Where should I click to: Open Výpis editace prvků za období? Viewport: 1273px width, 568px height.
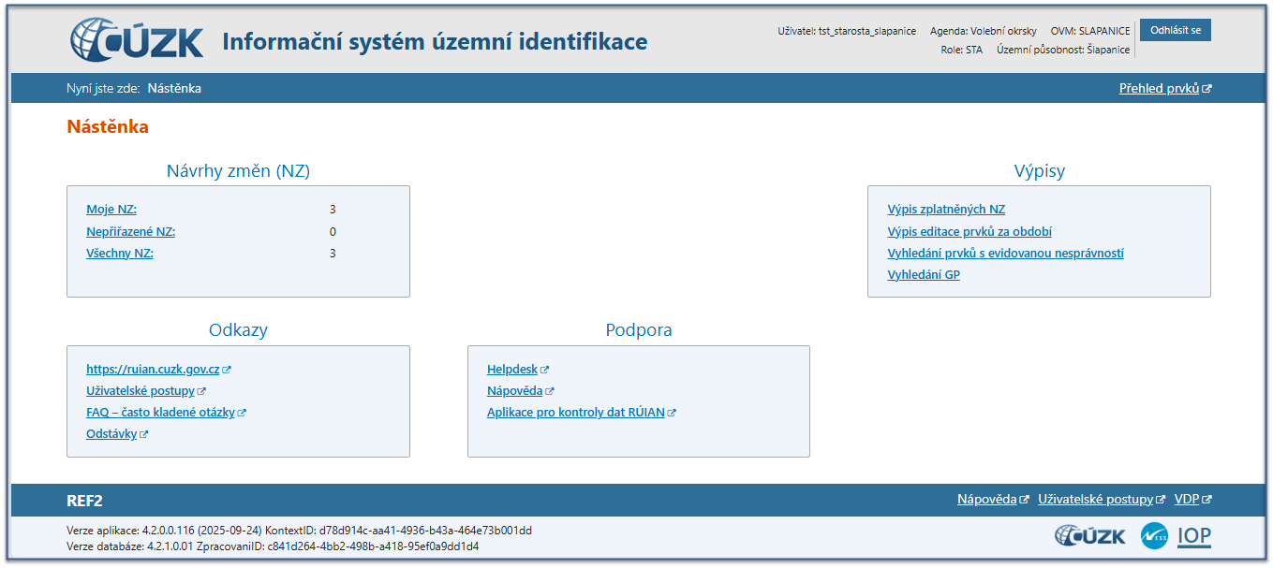click(x=969, y=232)
